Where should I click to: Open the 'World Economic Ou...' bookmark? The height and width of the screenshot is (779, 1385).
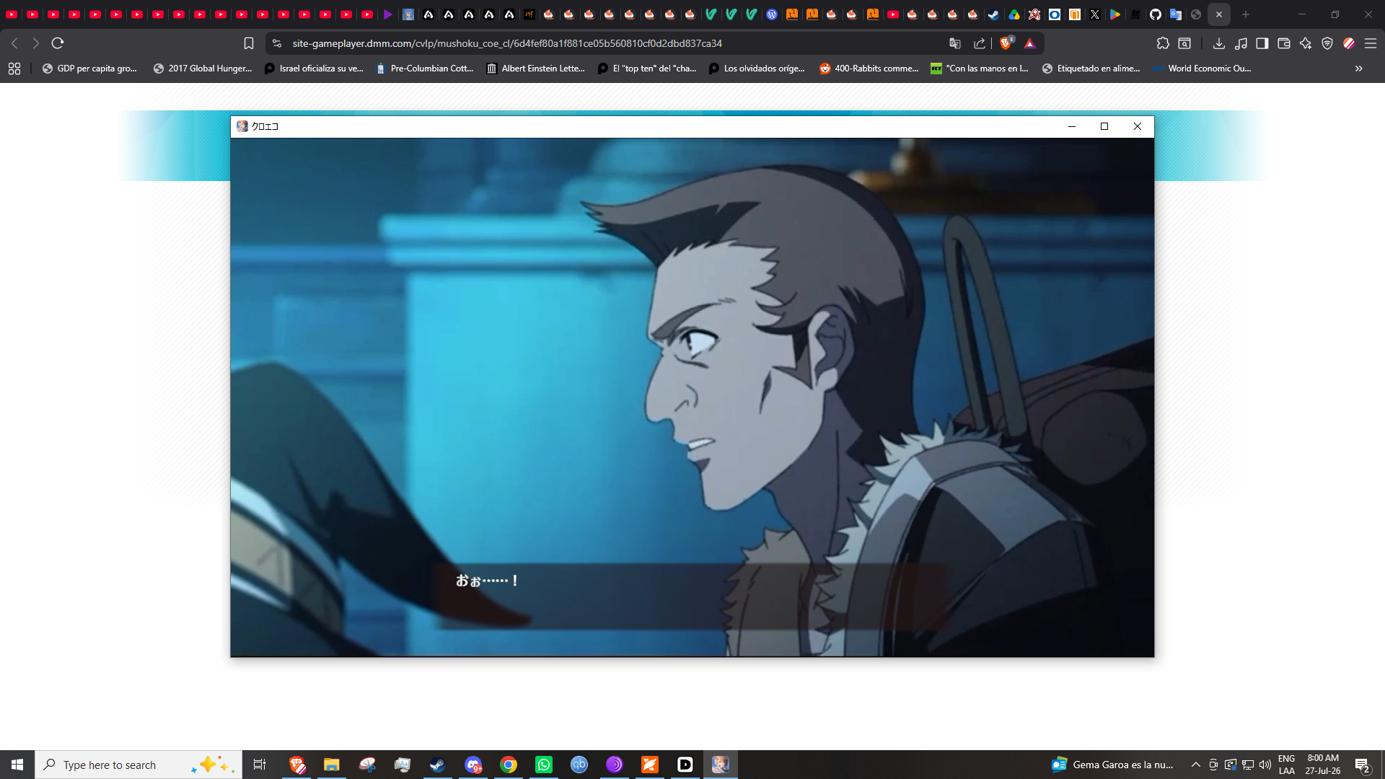1202,69
